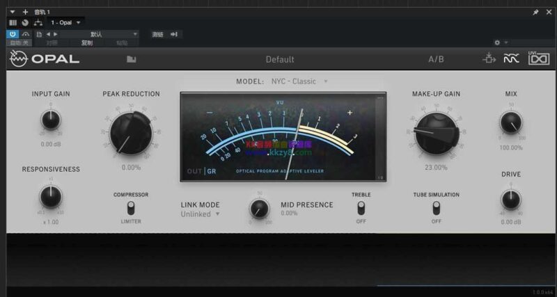Open the MODEL NYC - Classic dropdown
Viewport: 557px width, 297px height.
pos(299,81)
